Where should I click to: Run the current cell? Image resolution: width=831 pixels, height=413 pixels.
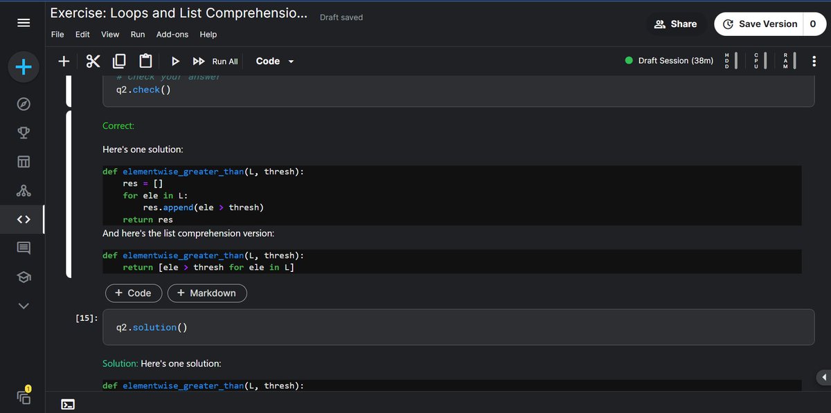tap(175, 61)
